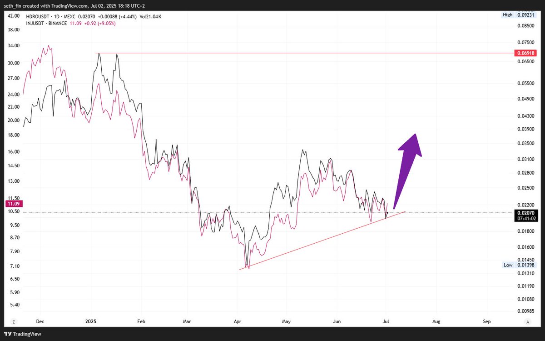Click the 34.00 value on the left axis
Image resolution: width=545 pixels, height=341 pixels.
[x=14, y=45]
